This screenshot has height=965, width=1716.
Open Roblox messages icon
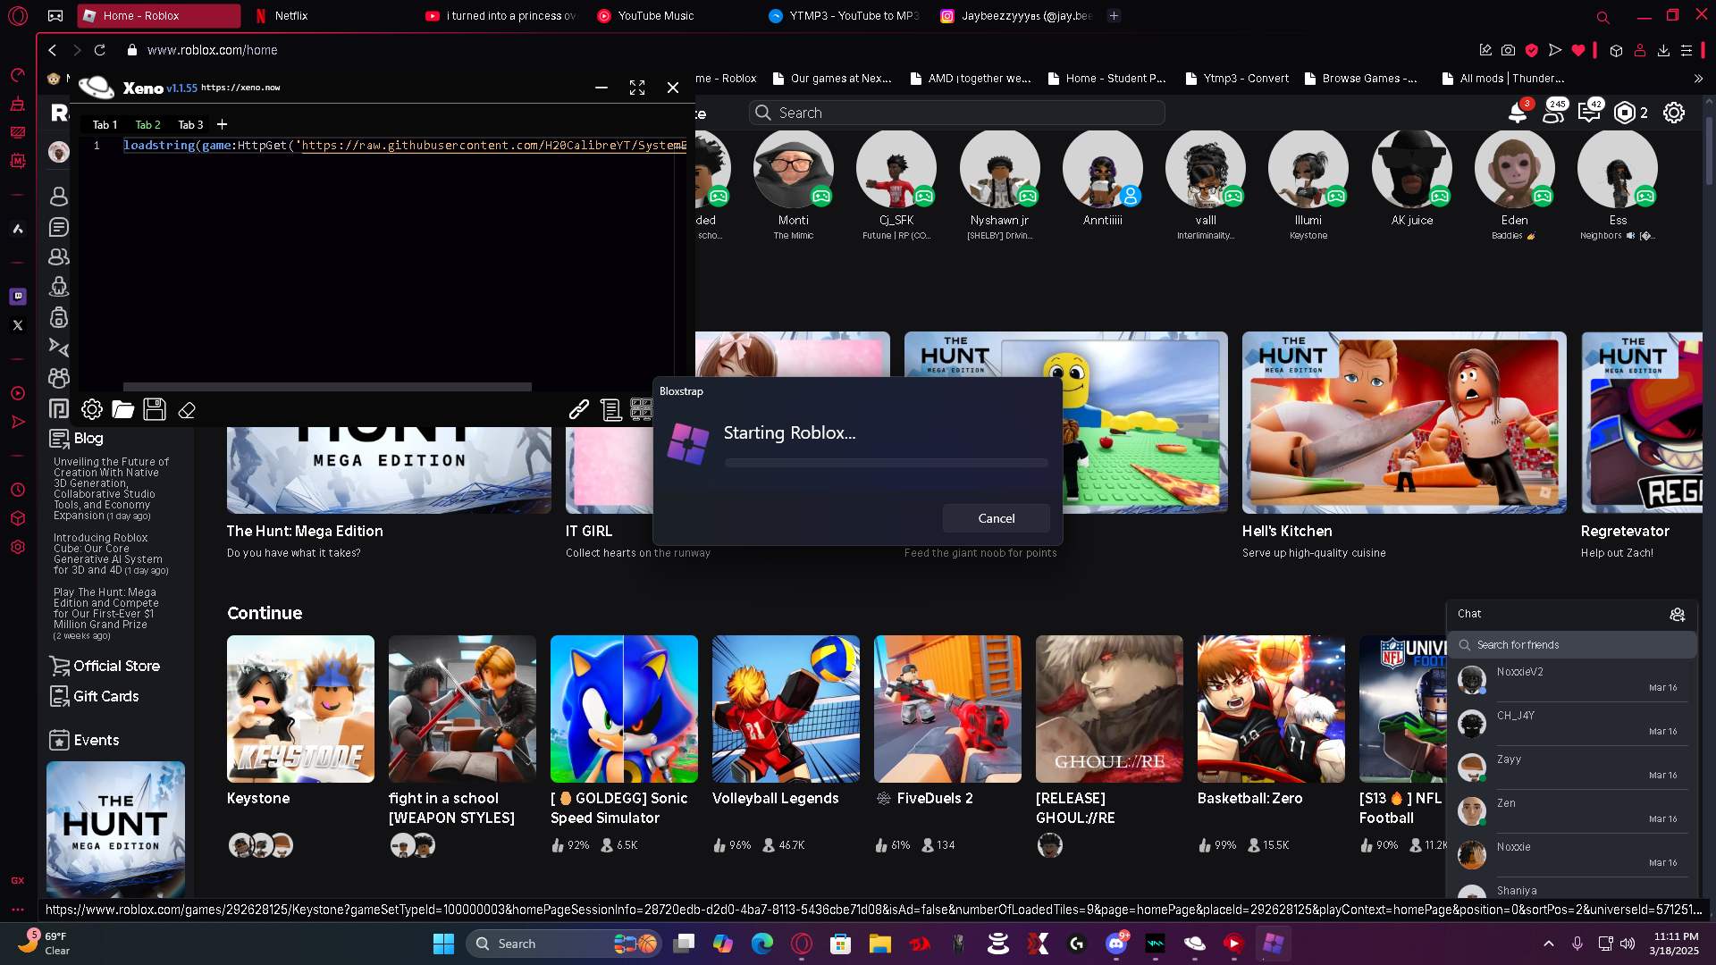click(1589, 113)
